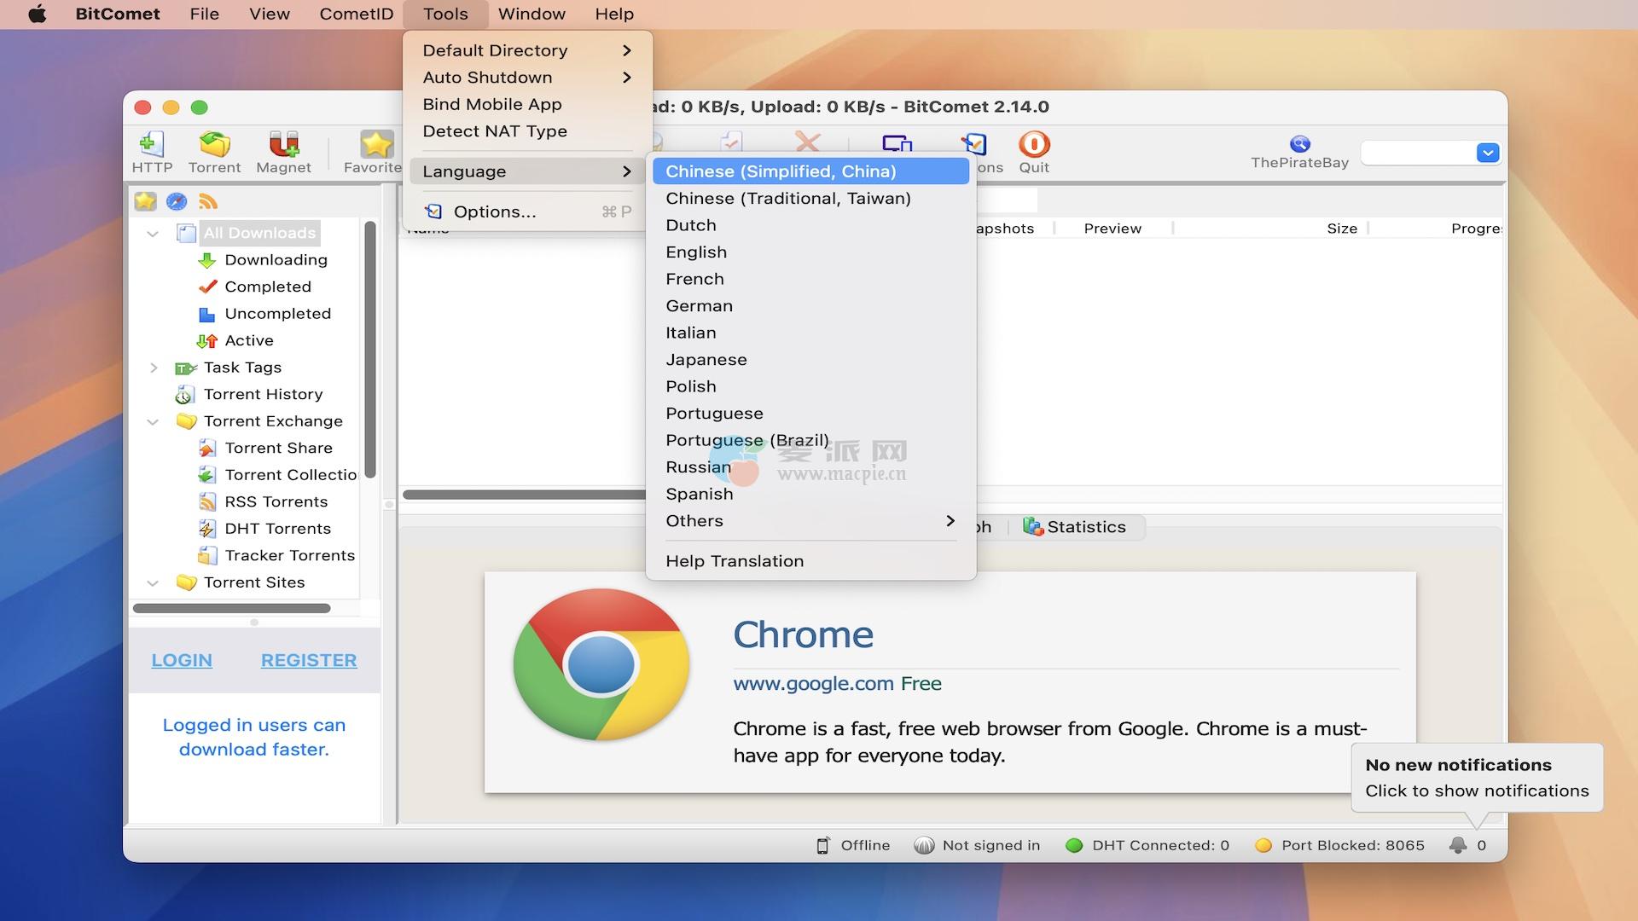Click the REGISTER link
Viewport: 1638px width, 921px height.
point(309,660)
